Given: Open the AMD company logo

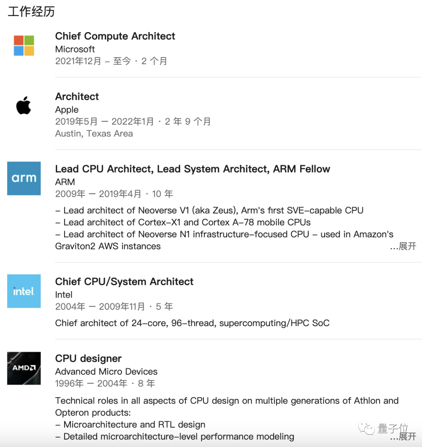Looking at the screenshot, I should (24, 368).
